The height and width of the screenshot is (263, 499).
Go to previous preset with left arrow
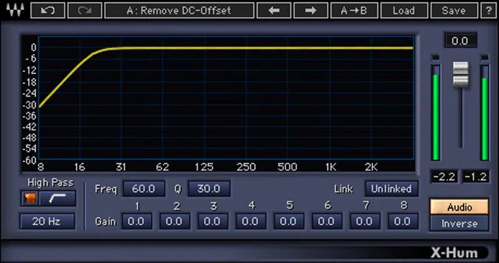pos(273,11)
